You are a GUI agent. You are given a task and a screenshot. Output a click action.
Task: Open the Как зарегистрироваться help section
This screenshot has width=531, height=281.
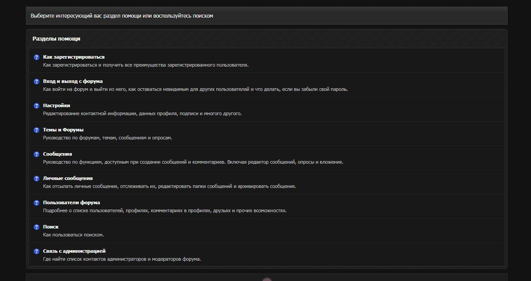[74, 57]
